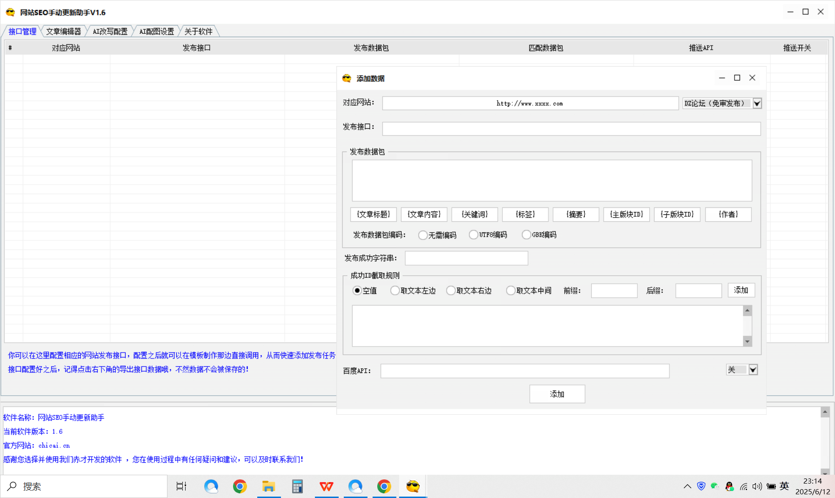
Task: Click the 发布数据包 text area
Action: pyautogui.click(x=552, y=180)
